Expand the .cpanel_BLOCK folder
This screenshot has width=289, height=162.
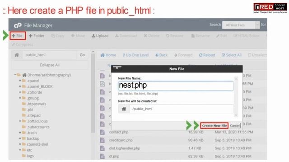pyautogui.click(x=20, y=86)
